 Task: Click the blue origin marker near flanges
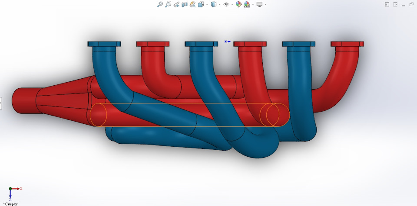tap(227, 42)
